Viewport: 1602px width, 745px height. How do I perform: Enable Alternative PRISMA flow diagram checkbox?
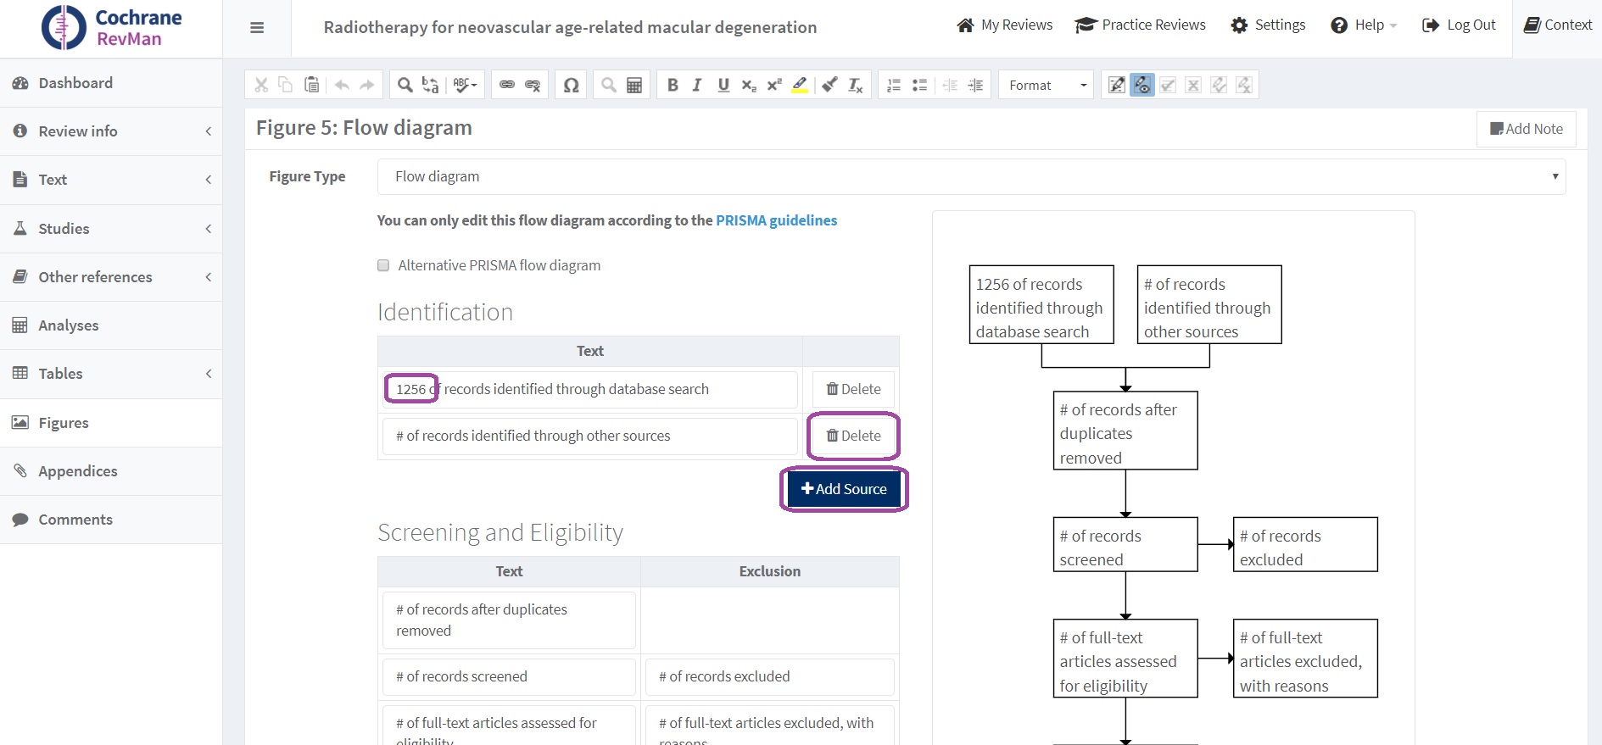pyautogui.click(x=383, y=265)
